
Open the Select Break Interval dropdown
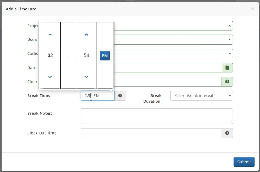(201, 96)
